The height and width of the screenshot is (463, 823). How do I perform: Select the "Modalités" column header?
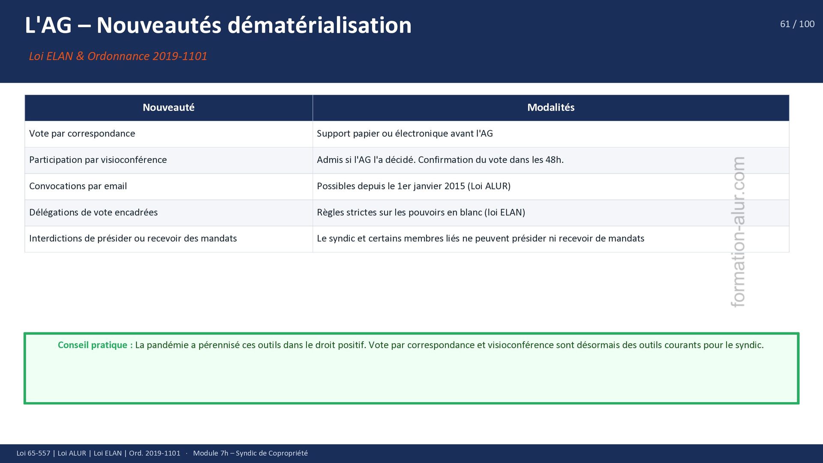550,108
